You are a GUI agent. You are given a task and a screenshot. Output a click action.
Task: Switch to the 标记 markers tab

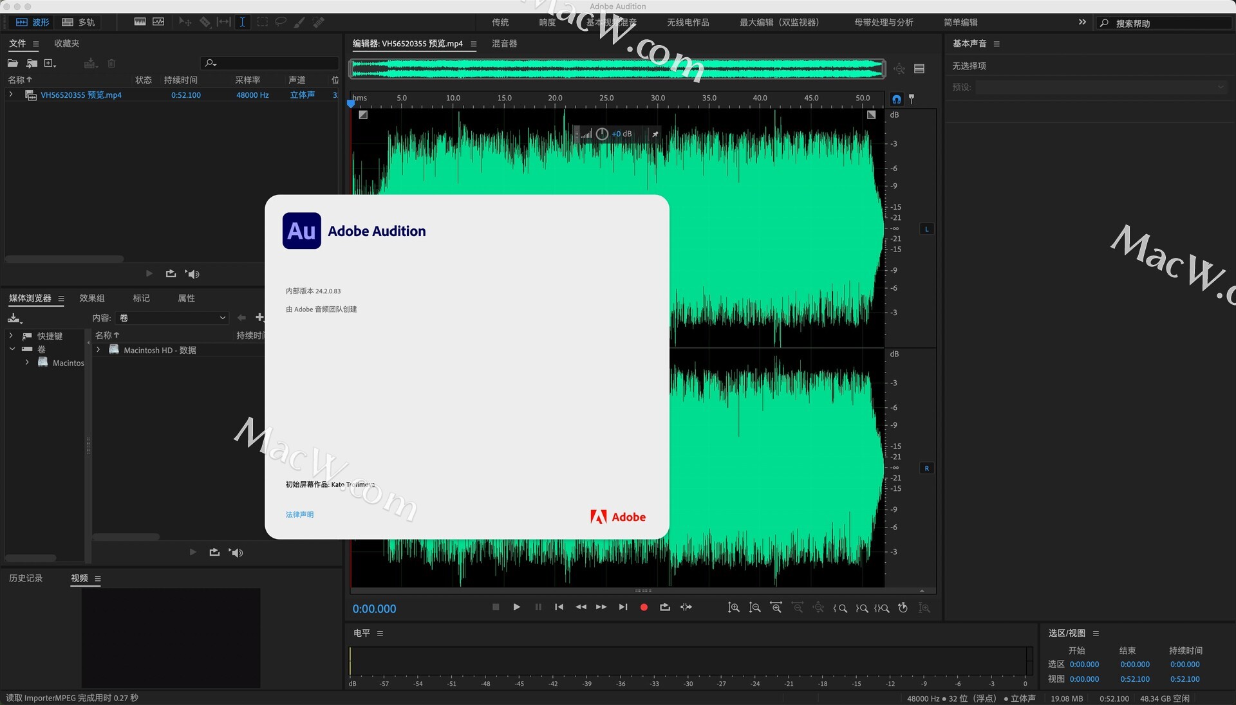pyautogui.click(x=141, y=298)
